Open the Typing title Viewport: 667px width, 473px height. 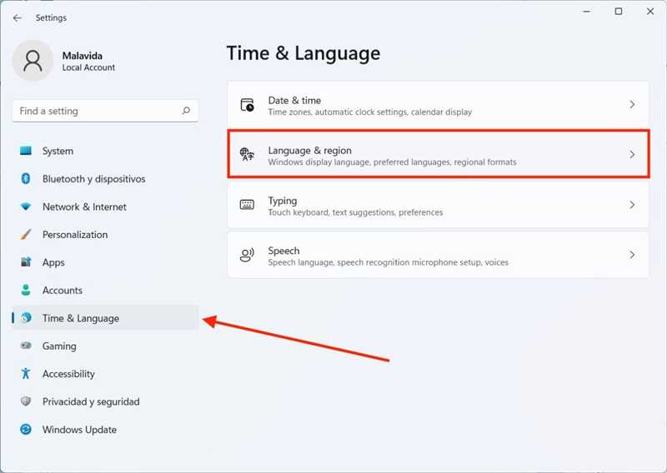click(x=283, y=201)
